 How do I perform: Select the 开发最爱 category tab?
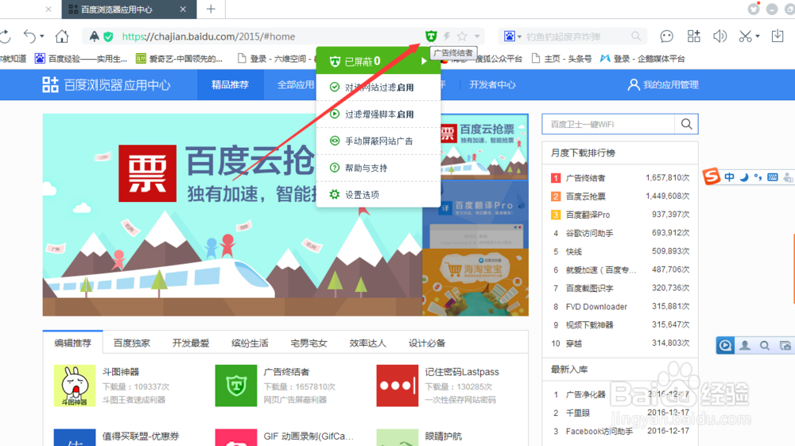coord(191,343)
